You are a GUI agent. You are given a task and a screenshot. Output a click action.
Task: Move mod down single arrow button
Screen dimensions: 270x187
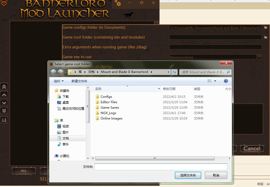click(x=4, y=103)
